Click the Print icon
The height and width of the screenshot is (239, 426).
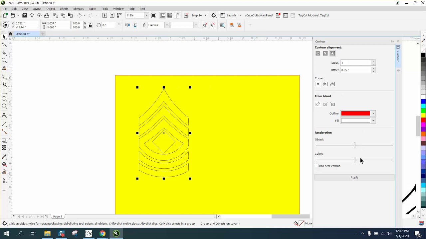47,15
